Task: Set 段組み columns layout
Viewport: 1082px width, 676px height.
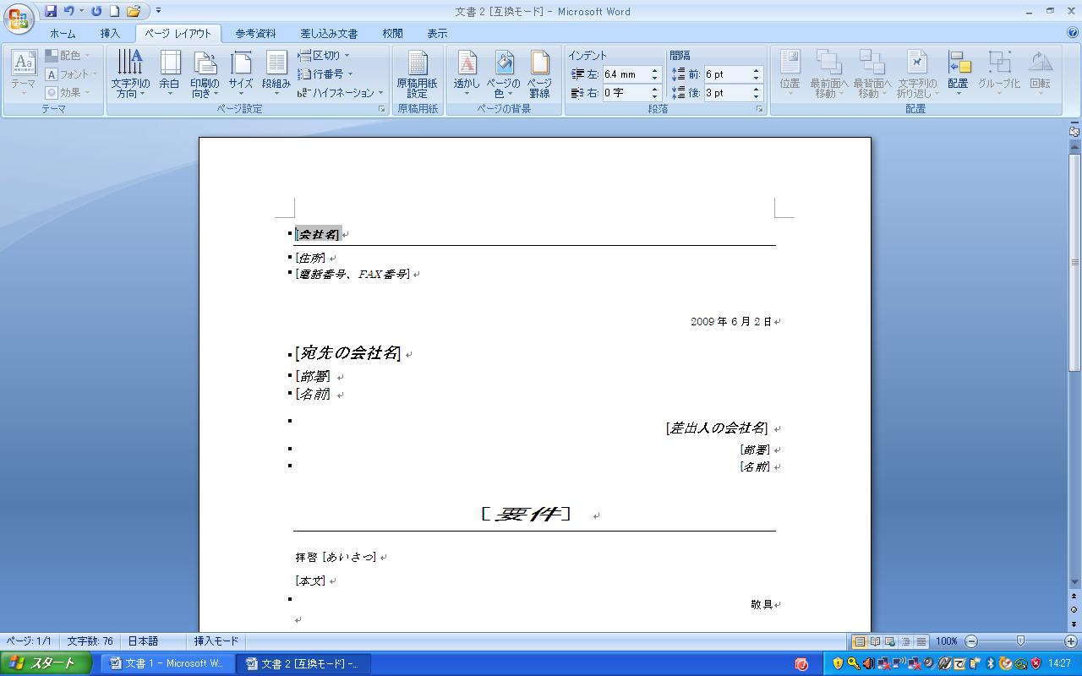Action: point(276,74)
